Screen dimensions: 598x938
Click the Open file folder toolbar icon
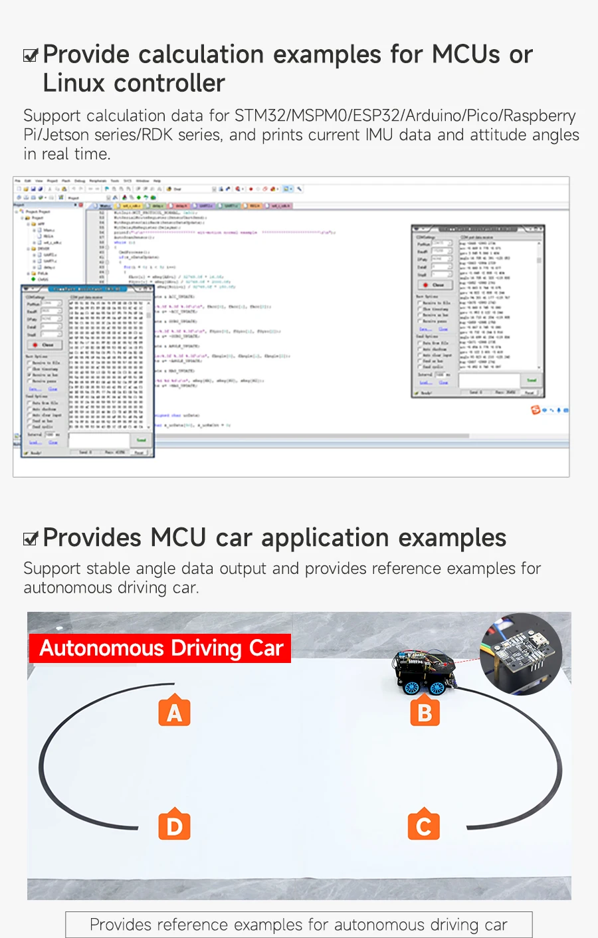coord(27,189)
